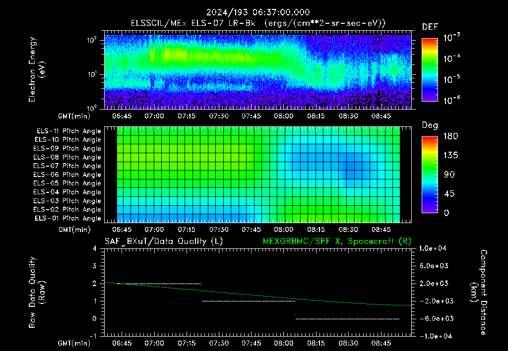Click the Deg pitch angle color bar
The image size is (508, 351).
click(x=430, y=175)
